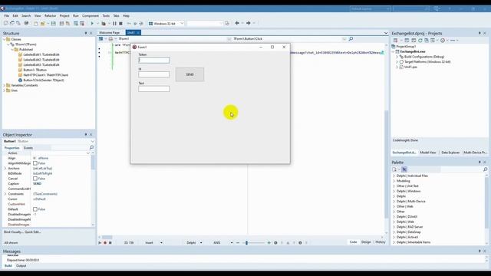
Task: Open the Action property dropdown arrow
Action: (x=88, y=153)
